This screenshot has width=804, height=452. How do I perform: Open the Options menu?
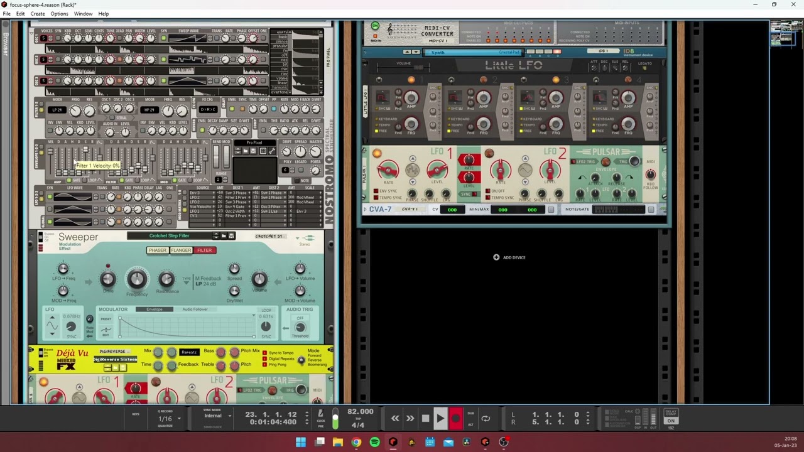tap(59, 14)
